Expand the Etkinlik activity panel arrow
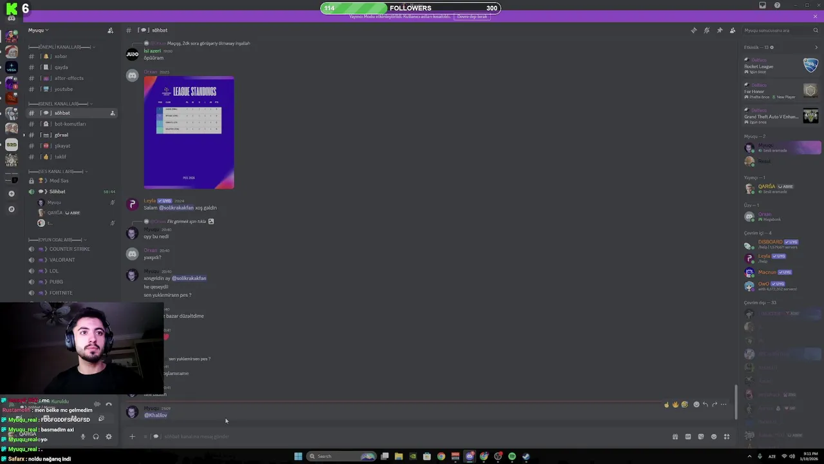The width and height of the screenshot is (824, 464). click(816, 47)
